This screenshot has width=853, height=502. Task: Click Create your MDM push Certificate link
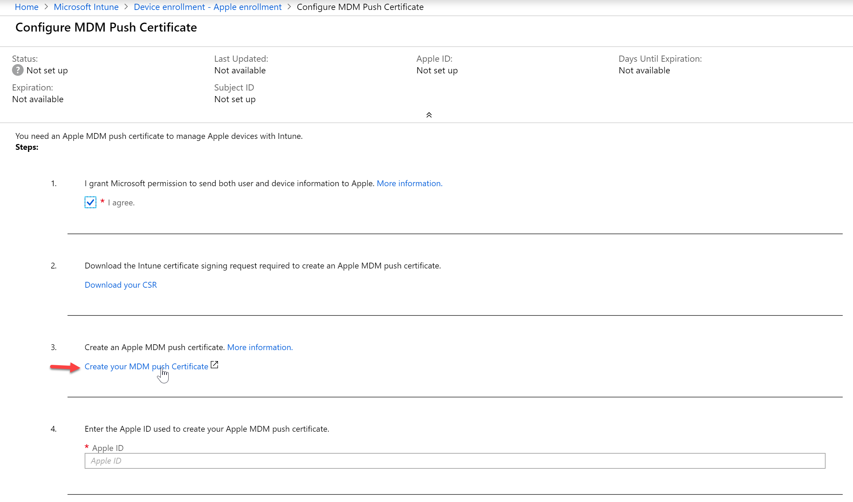146,367
